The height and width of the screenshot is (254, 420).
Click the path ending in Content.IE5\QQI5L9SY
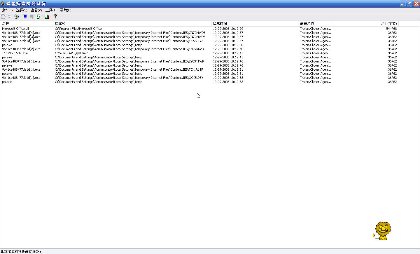(x=129, y=78)
